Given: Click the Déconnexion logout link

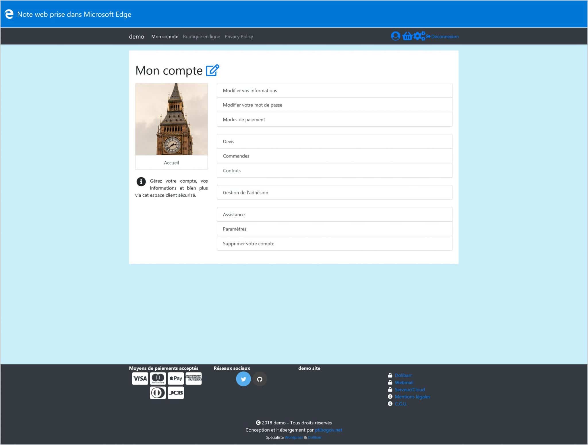Looking at the screenshot, I should click(x=444, y=36).
